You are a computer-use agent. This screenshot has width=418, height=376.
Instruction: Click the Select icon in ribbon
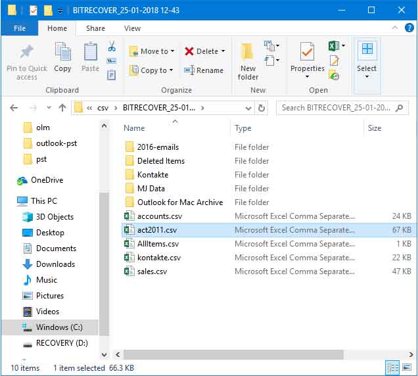(367, 49)
